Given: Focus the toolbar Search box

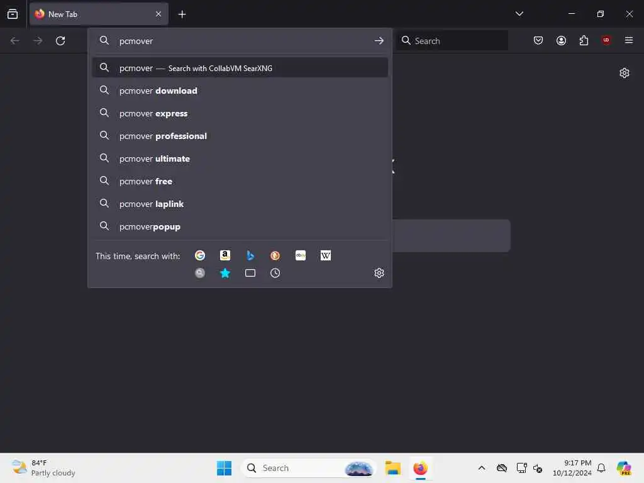Looking at the screenshot, I should (452, 41).
